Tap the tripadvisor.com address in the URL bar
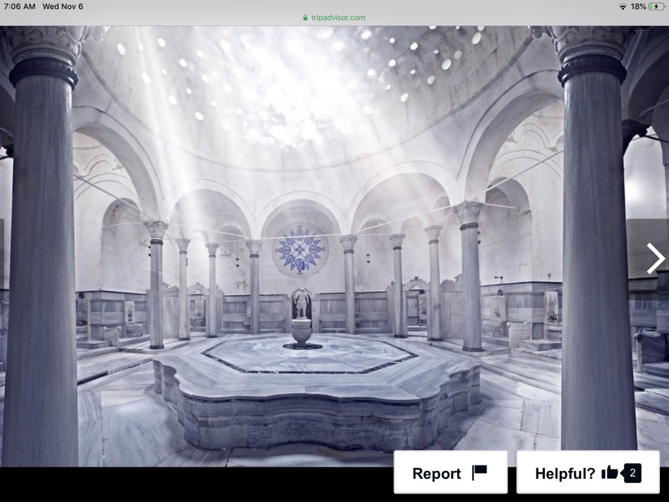This screenshot has width=669, height=502. (x=338, y=18)
